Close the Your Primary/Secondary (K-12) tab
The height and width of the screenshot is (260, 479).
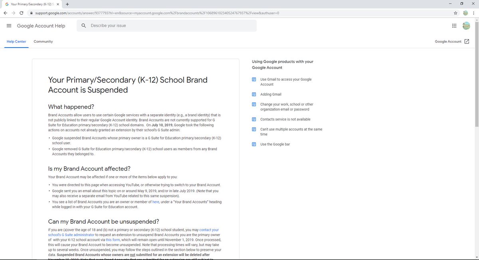click(58, 4)
